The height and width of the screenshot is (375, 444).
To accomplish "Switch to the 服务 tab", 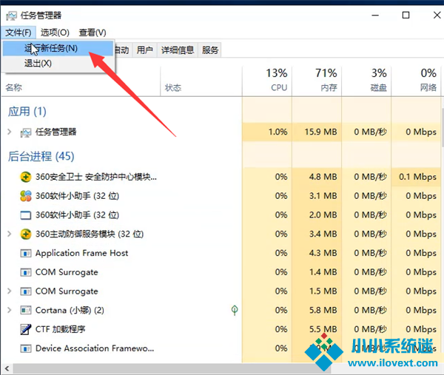I will [210, 50].
